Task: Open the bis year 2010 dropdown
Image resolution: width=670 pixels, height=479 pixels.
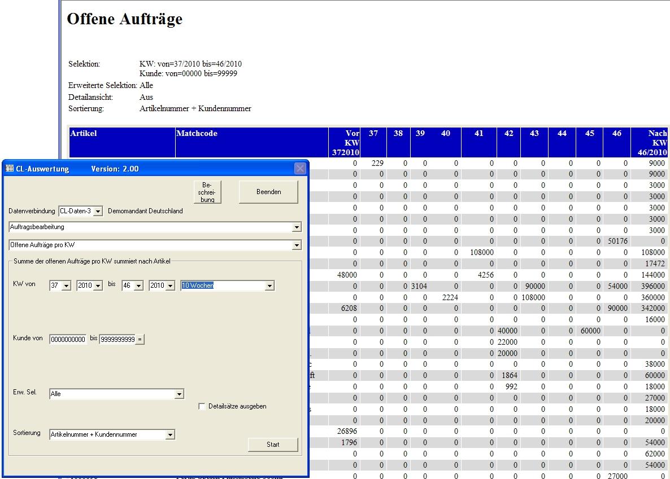Action: tap(170, 286)
